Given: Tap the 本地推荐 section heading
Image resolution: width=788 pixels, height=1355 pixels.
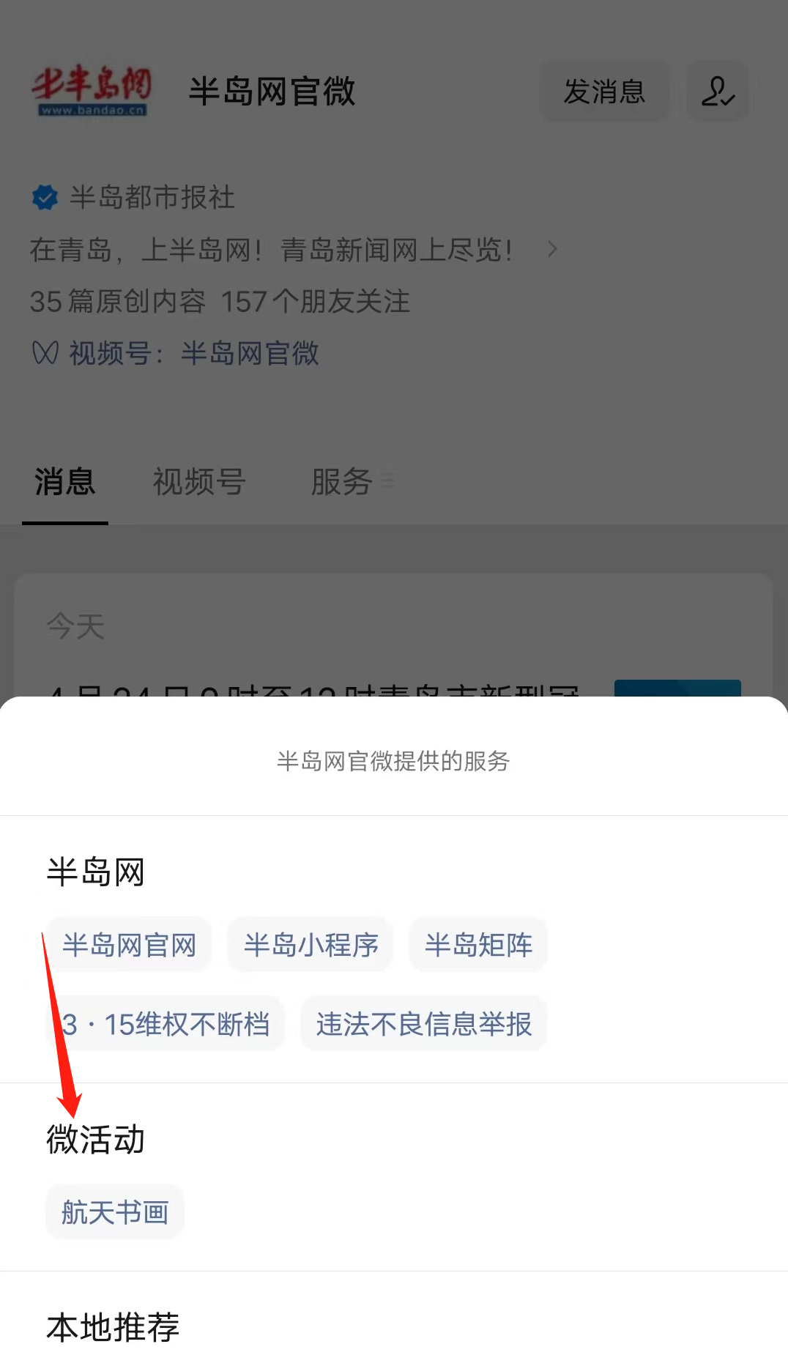Looking at the screenshot, I should pos(113,1327).
